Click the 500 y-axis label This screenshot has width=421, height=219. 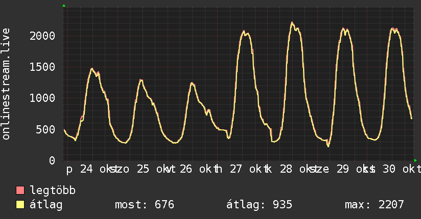[45, 129]
